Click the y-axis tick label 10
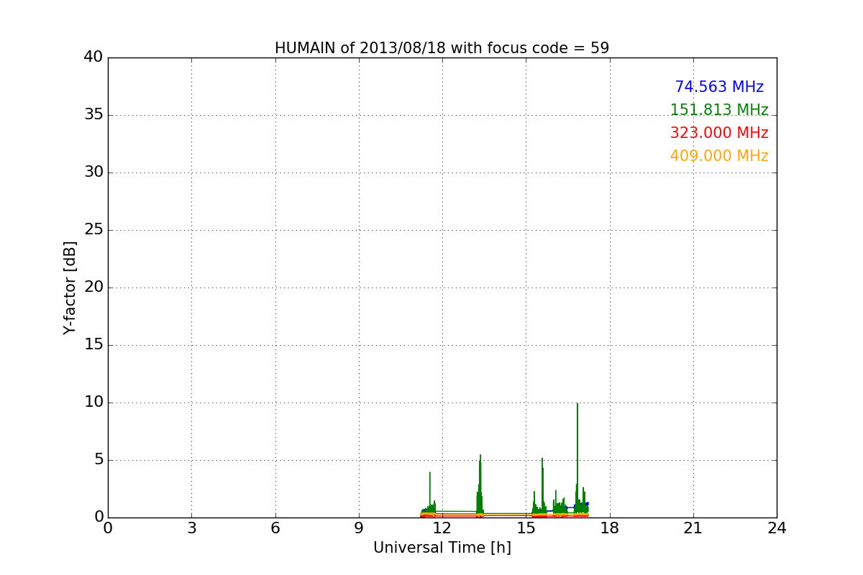This screenshot has width=863, height=575. point(93,402)
